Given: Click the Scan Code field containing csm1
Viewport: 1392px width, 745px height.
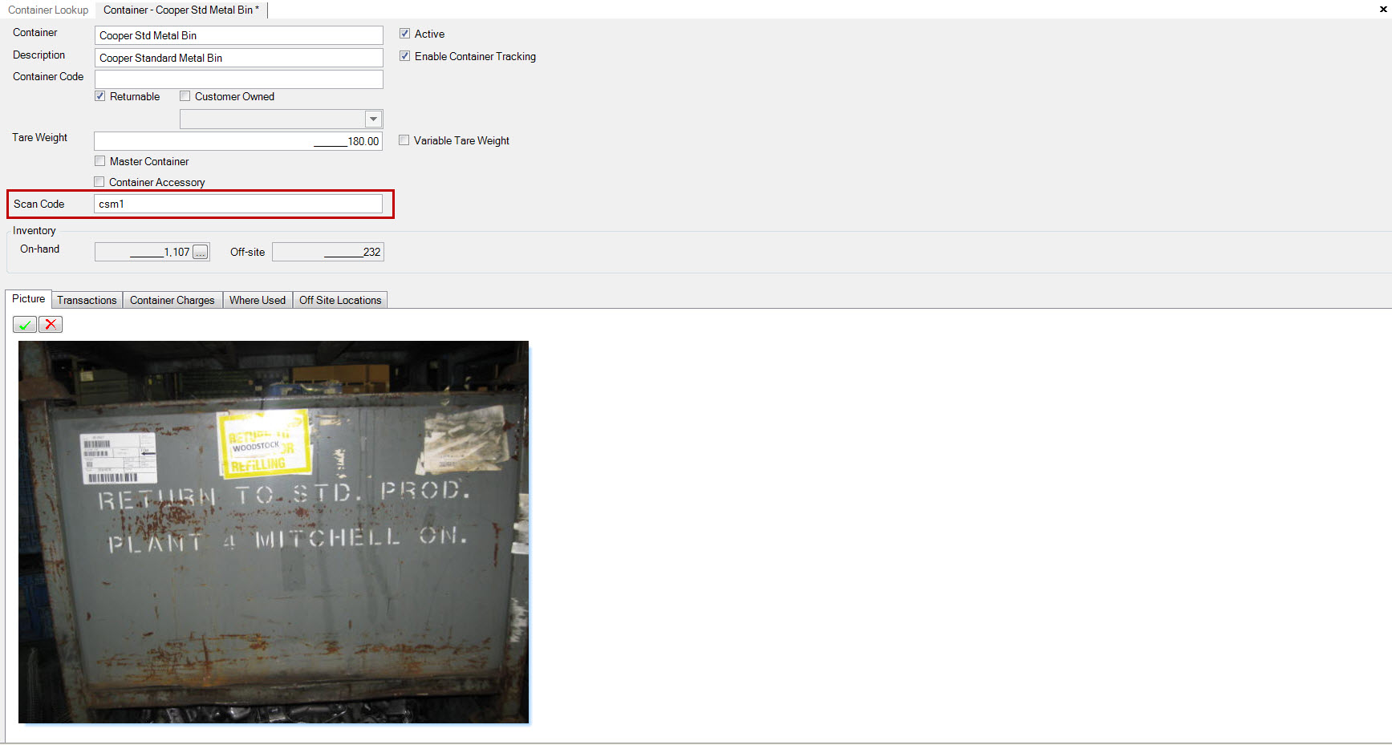Looking at the screenshot, I should pyautogui.click(x=238, y=204).
